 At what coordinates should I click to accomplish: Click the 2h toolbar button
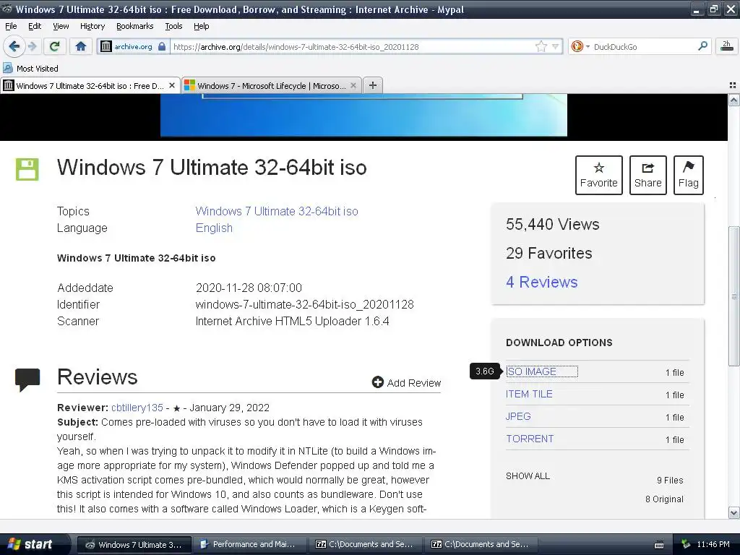[x=727, y=46]
